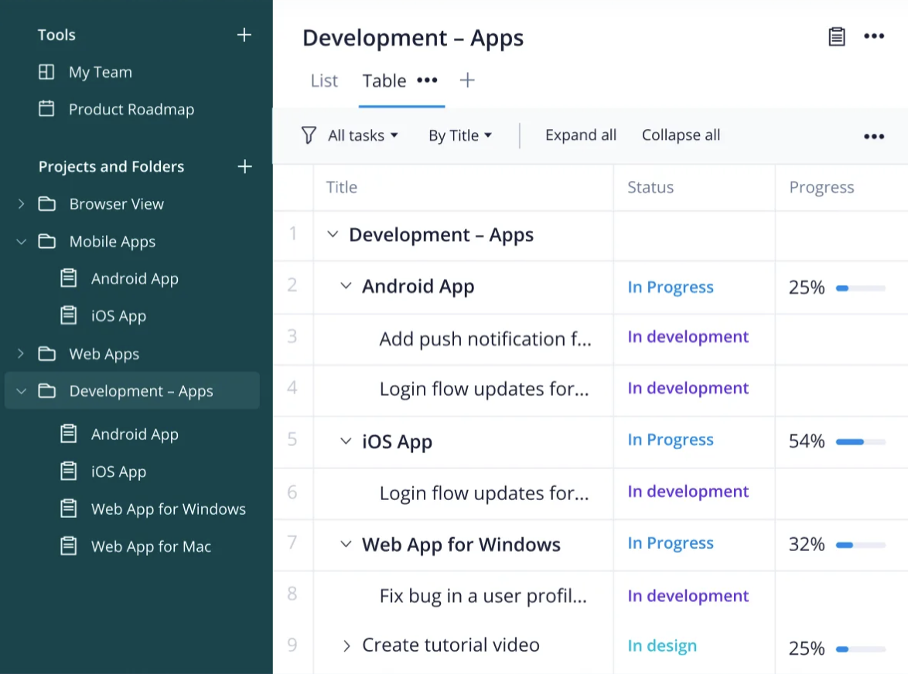908x674 pixels.
Task: Open the All tasks filter dropdown
Action: click(x=363, y=135)
